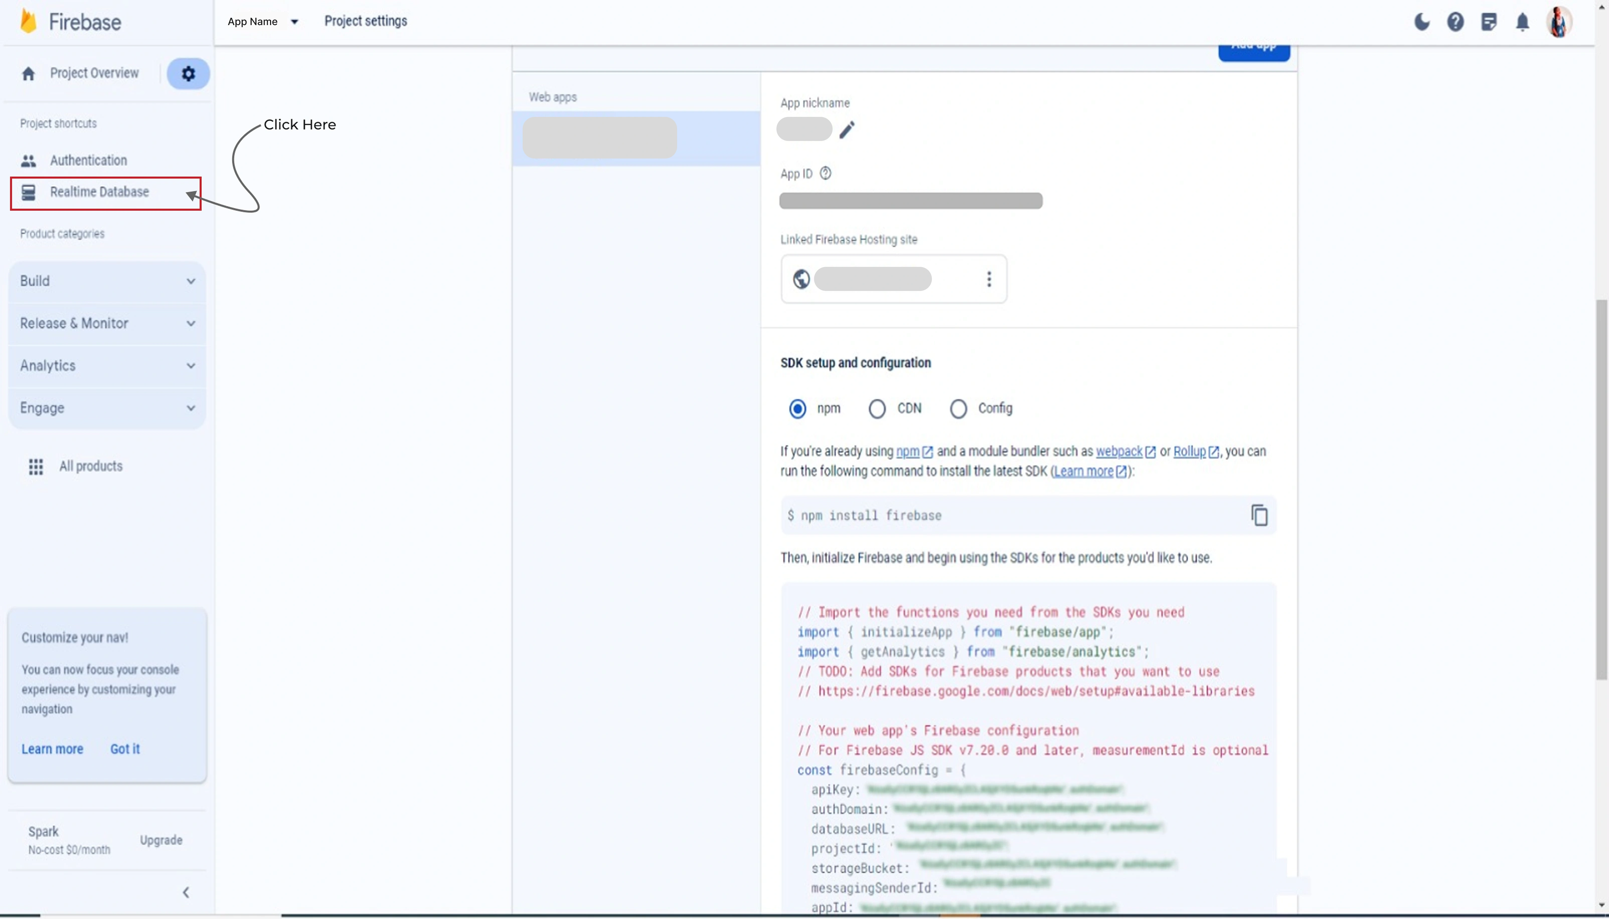Open Realtime Database in sidebar
Image resolution: width=1609 pixels, height=919 pixels.
(x=100, y=192)
